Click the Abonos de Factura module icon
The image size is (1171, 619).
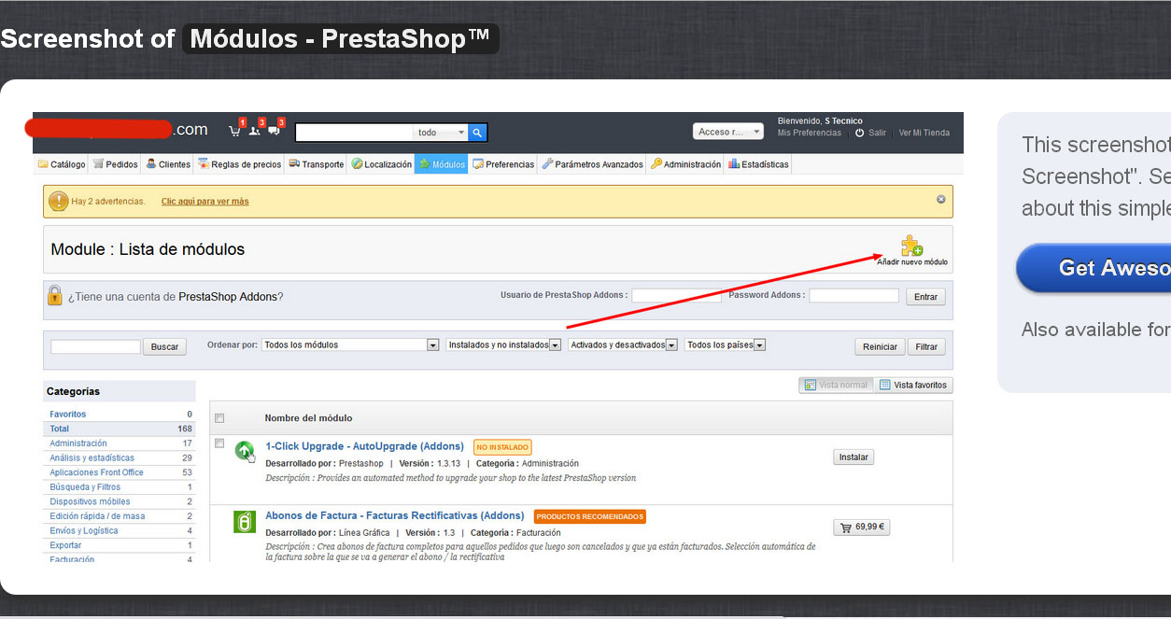coord(245,521)
